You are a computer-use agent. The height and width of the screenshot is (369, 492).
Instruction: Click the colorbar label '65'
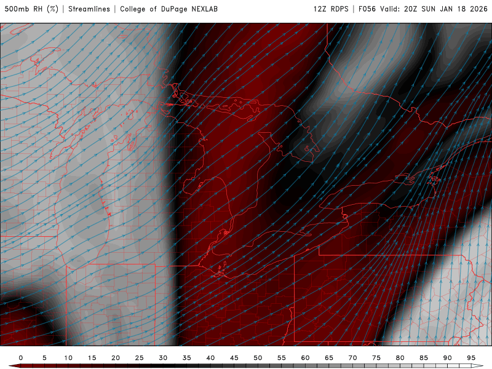click(x=329, y=358)
